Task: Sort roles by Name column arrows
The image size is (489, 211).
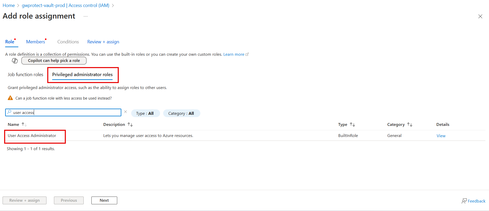Action: tap(24, 125)
